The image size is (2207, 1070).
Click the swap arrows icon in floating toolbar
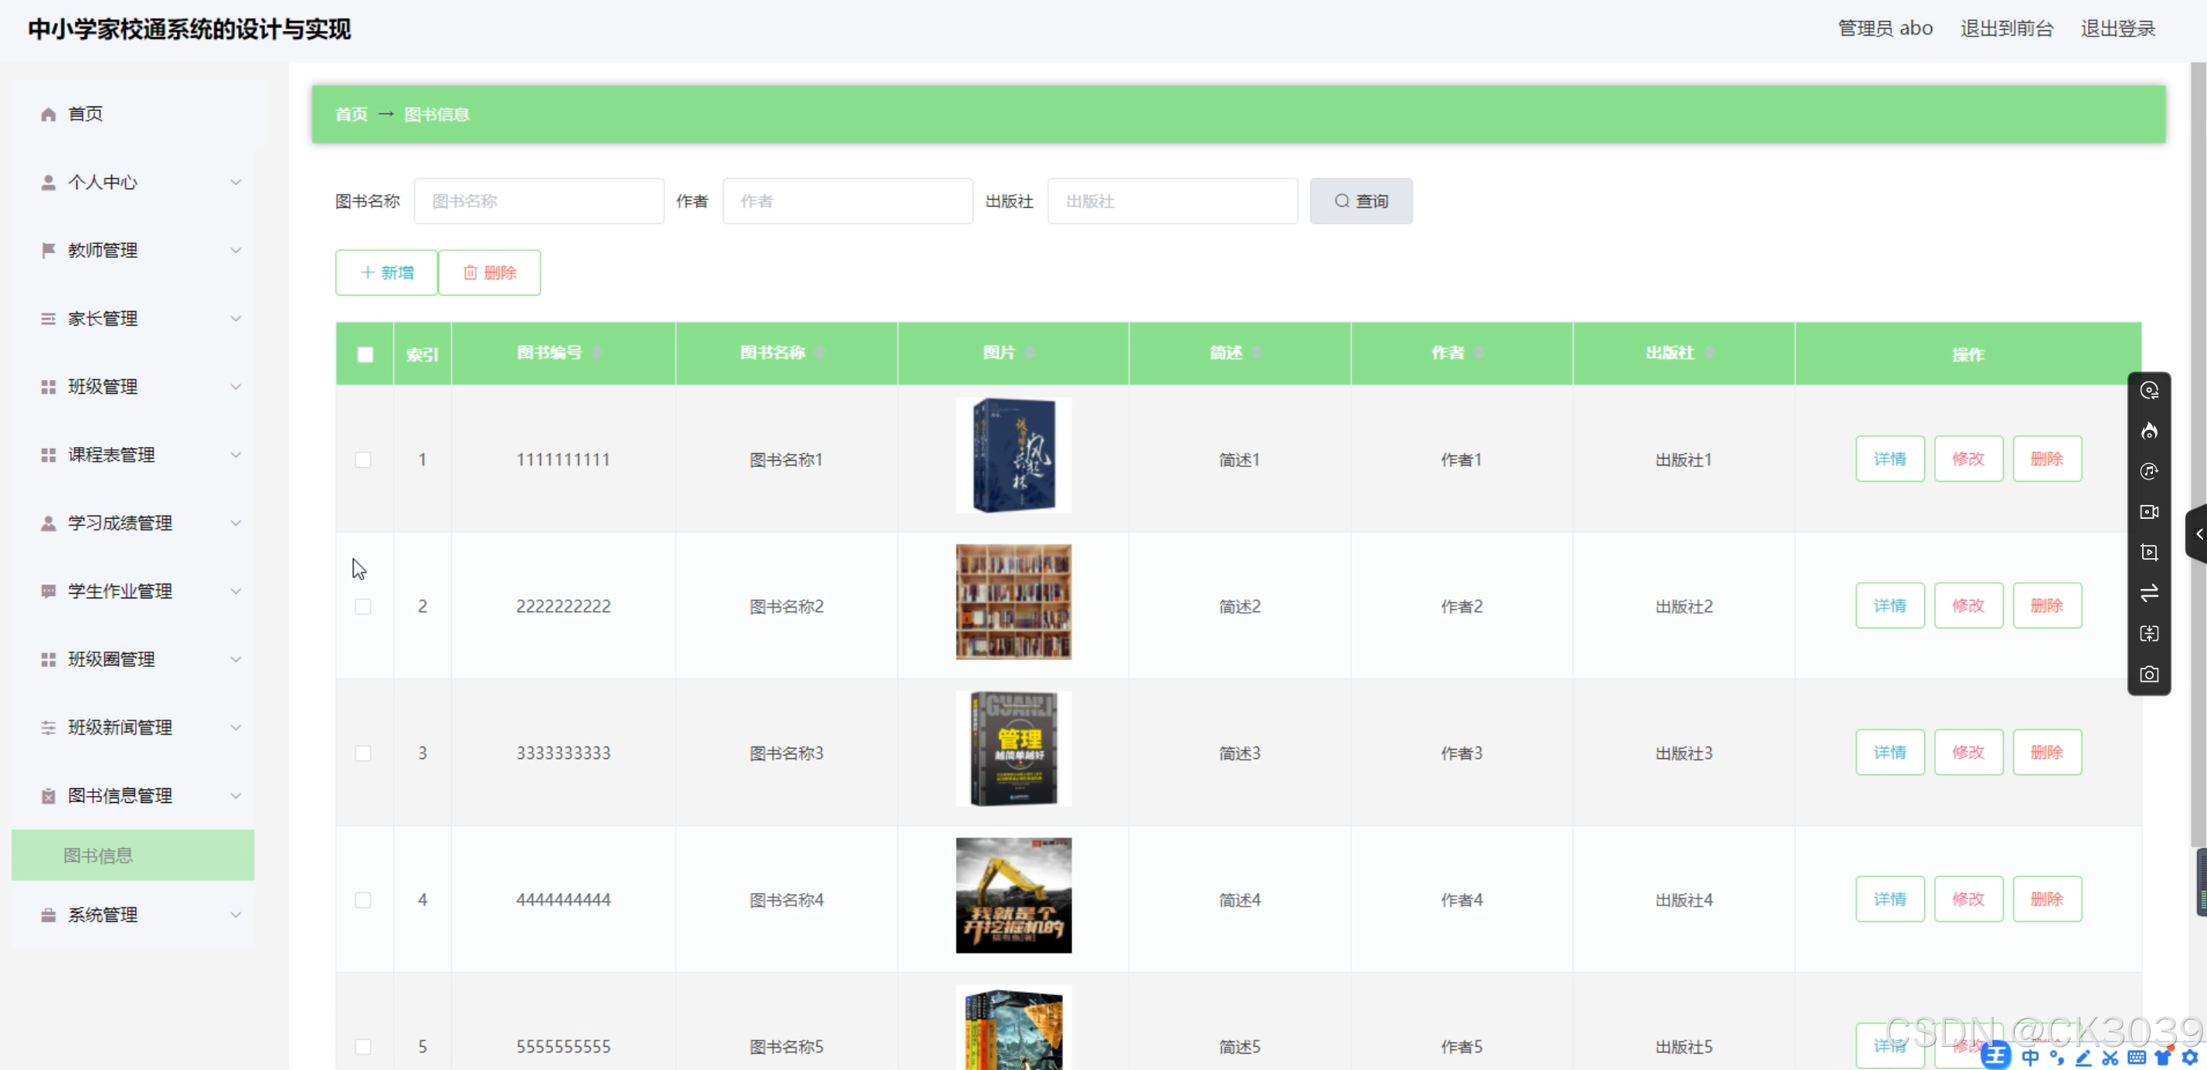(x=2149, y=593)
